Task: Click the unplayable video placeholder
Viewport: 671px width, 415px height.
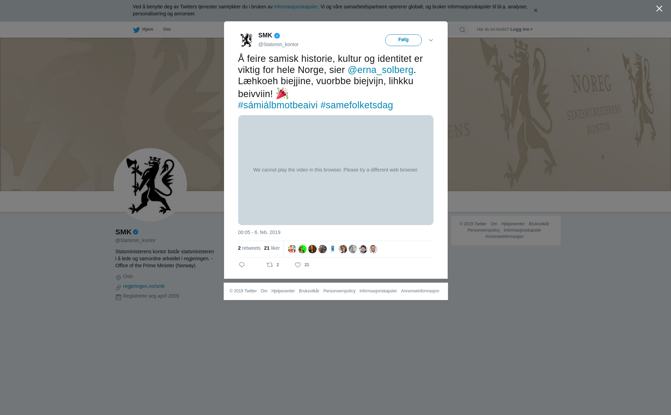Action: (x=335, y=170)
